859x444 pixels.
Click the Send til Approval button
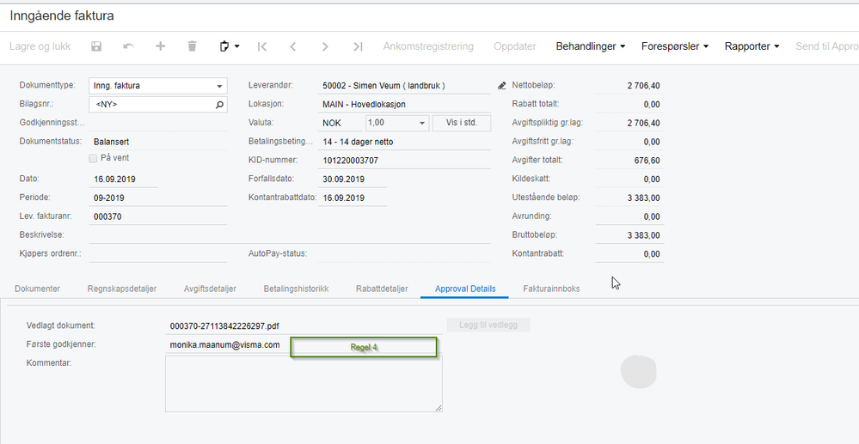[827, 46]
